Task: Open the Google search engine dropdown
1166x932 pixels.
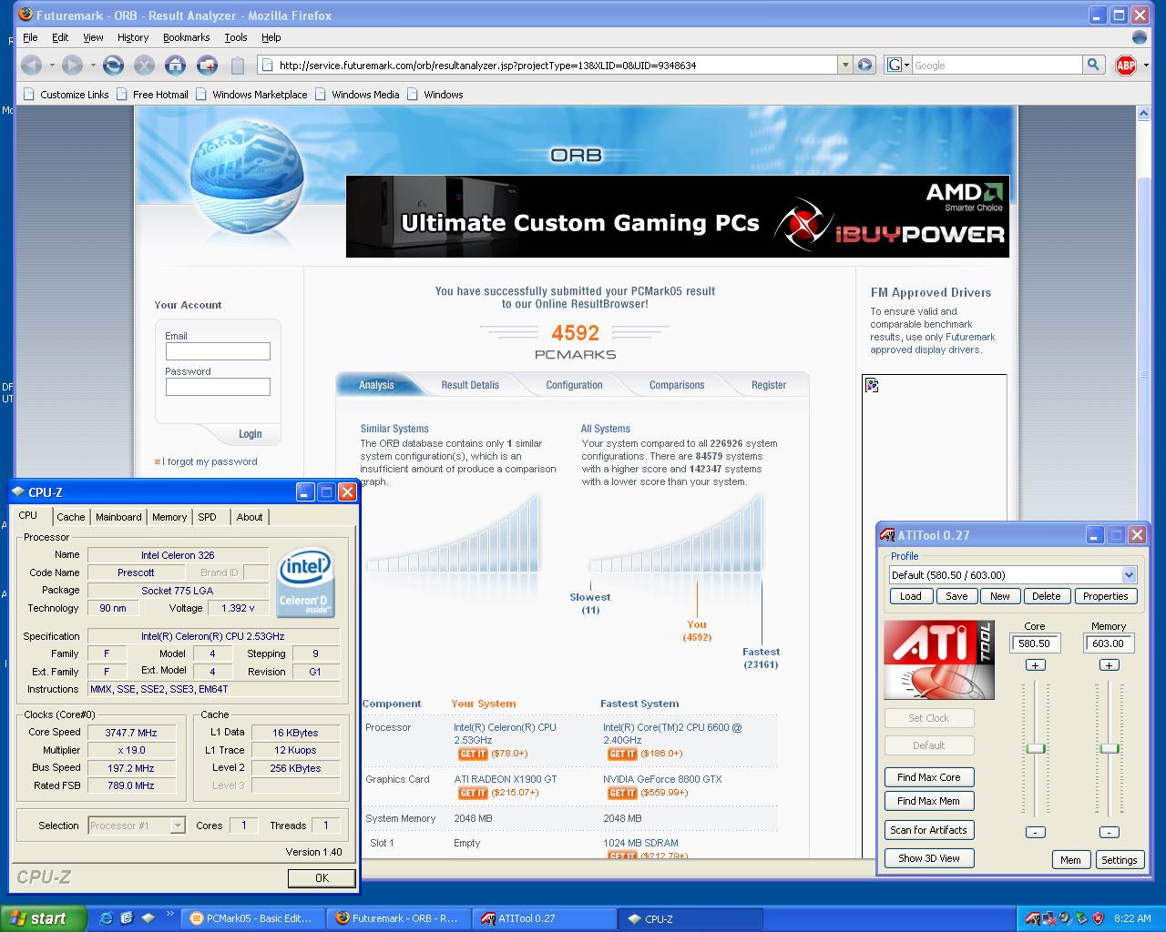Action: 897,65
